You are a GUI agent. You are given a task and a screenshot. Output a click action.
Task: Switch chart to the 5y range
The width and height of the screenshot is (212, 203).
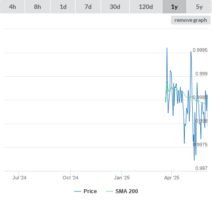[x=199, y=7]
